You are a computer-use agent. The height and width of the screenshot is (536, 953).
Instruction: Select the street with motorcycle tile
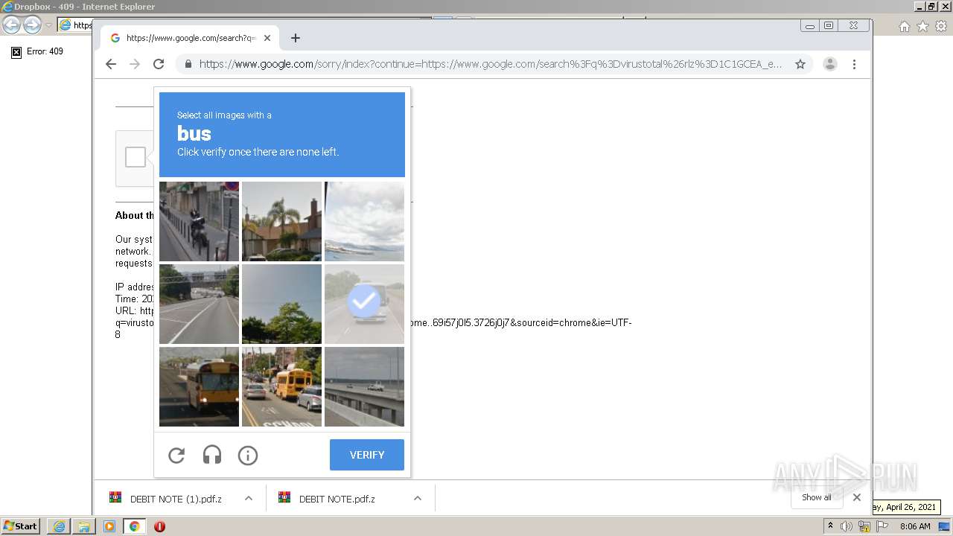coord(199,221)
